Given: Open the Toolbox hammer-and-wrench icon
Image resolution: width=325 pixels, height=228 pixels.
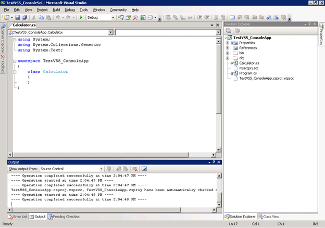Looking at the screenshot, I should click(x=135, y=18).
